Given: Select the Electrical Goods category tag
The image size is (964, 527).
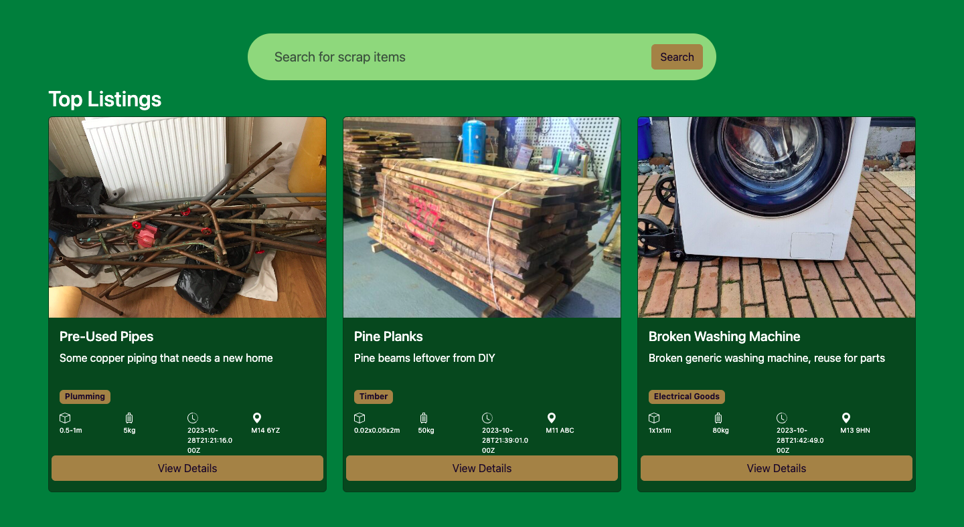Looking at the screenshot, I should [x=687, y=397].
